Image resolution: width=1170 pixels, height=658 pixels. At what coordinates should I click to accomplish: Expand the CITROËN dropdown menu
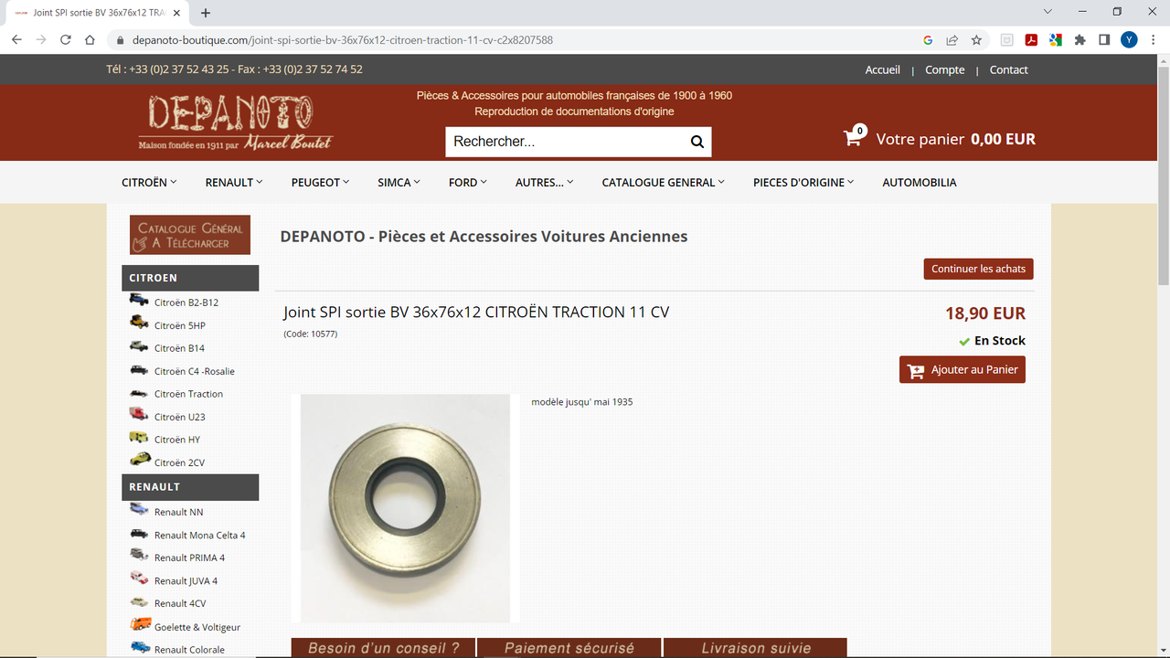click(x=149, y=183)
